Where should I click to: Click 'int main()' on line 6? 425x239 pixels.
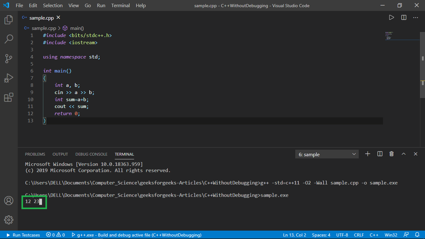(58, 71)
